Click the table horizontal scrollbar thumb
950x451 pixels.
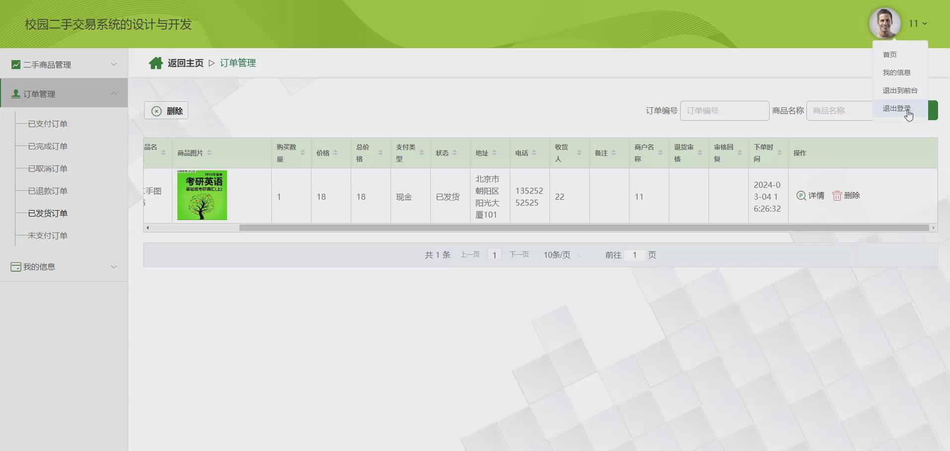click(584, 227)
